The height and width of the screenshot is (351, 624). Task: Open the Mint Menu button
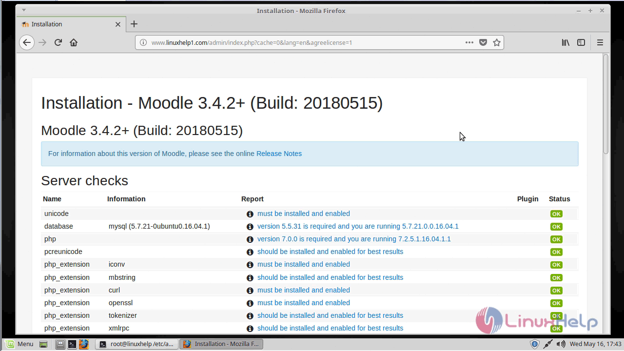(19, 344)
